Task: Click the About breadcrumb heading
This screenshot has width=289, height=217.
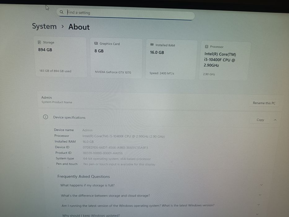Action: point(79,27)
